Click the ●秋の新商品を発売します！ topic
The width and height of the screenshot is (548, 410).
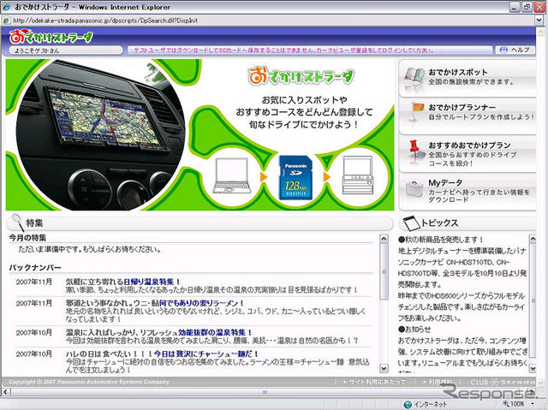coord(440,240)
